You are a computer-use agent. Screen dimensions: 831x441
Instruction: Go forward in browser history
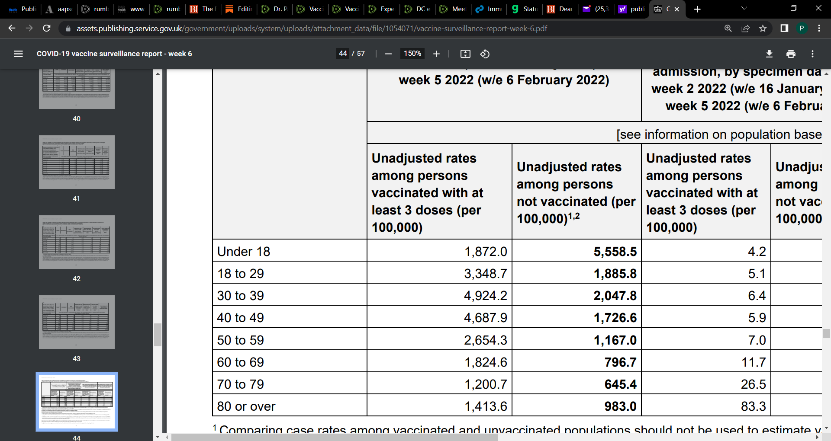(29, 28)
